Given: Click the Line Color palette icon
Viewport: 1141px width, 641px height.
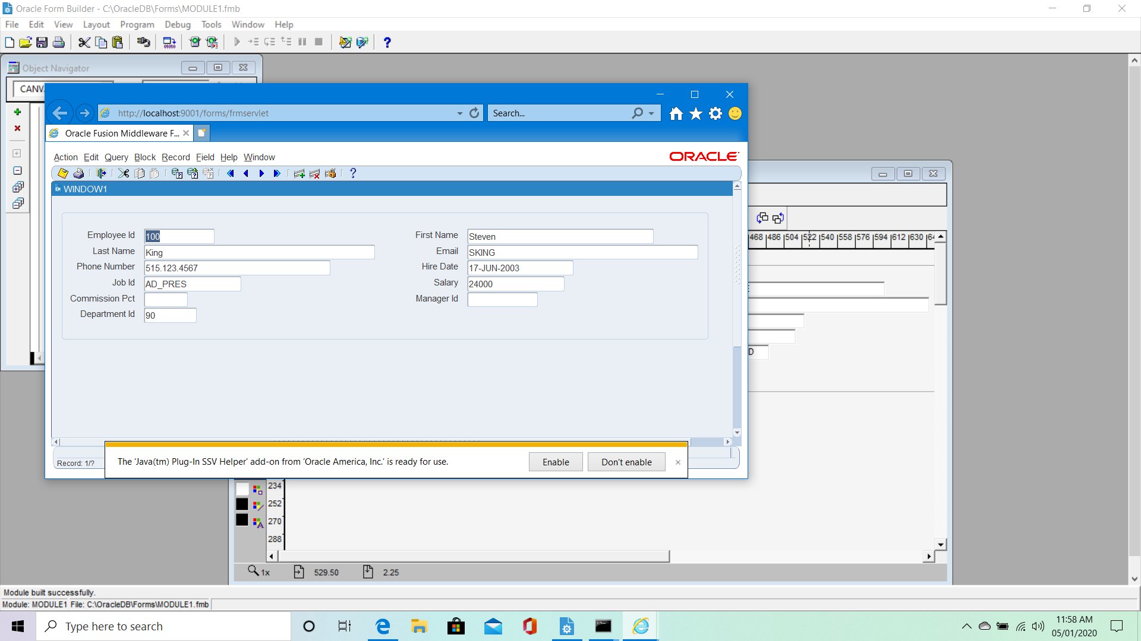Looking at the screenshot, I should click(x=257, y=506).
